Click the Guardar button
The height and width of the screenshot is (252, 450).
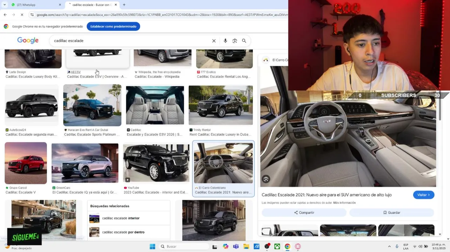point(392,212)
